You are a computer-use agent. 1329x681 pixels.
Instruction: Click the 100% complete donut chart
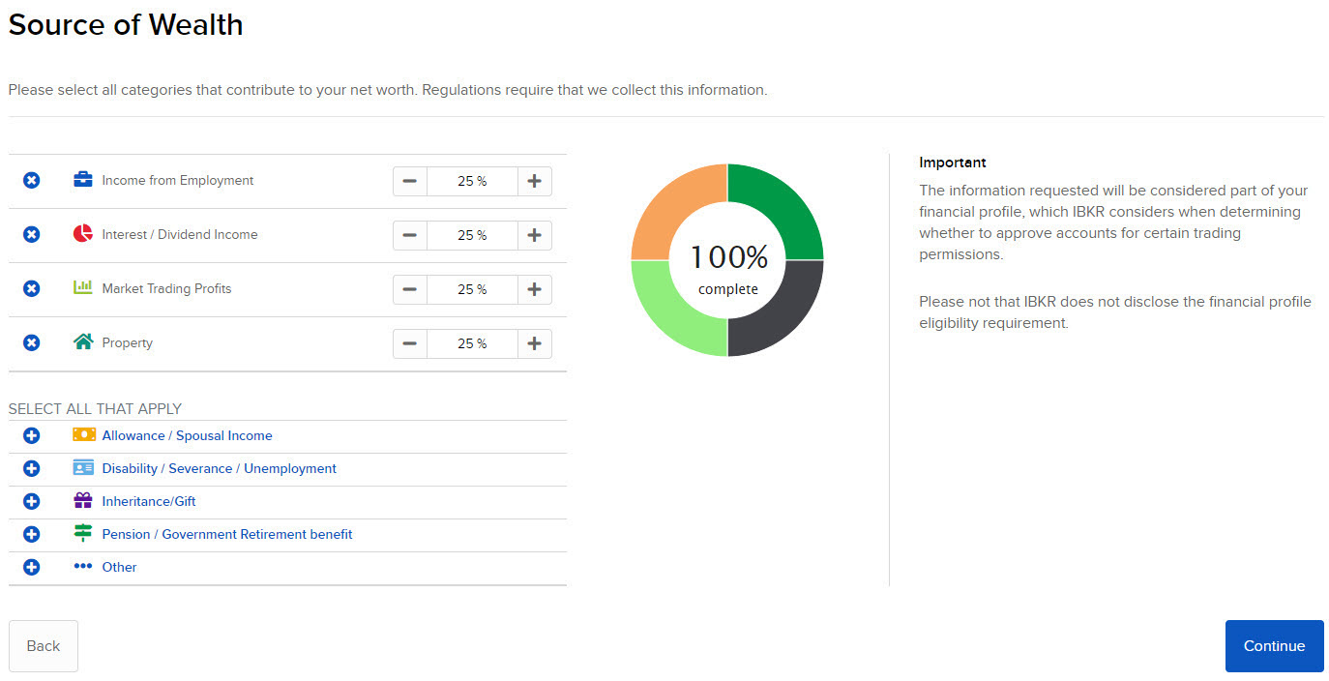727,260
